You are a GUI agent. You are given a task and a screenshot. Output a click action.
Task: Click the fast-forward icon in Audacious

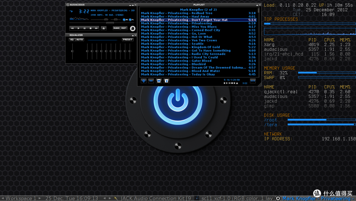(x=96, y=28)
